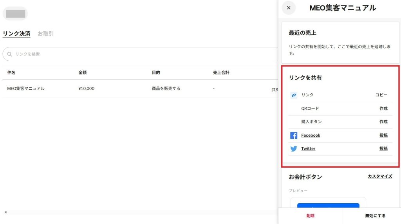Click the 最近の売上 heading
Viewport: 401px width, 224px height.
pyautogui.click(x=303, y=33)
